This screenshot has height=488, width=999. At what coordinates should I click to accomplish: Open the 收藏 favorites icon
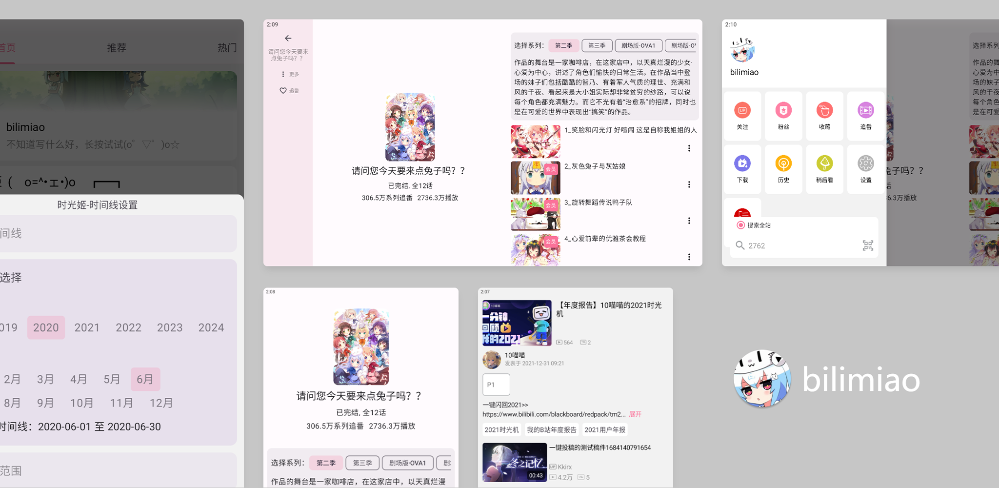pos(824,111)
